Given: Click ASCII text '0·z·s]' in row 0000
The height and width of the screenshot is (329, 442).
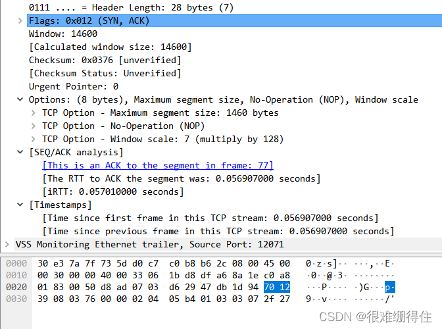Looking at the screenshot, I should point(322,263).
